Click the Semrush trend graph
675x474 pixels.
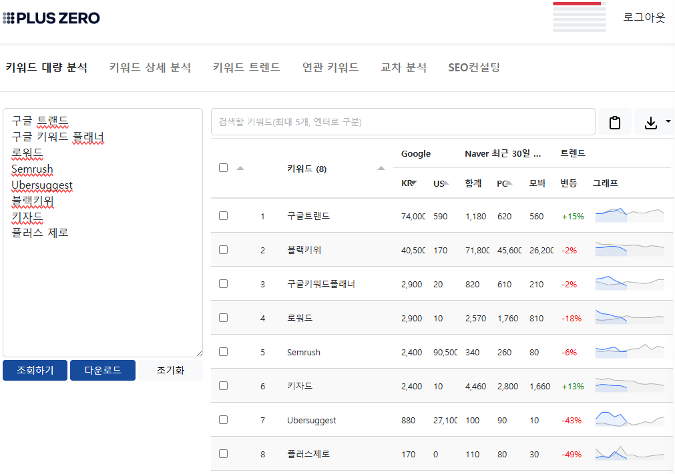pyautogui.click(x=630, y=351)
